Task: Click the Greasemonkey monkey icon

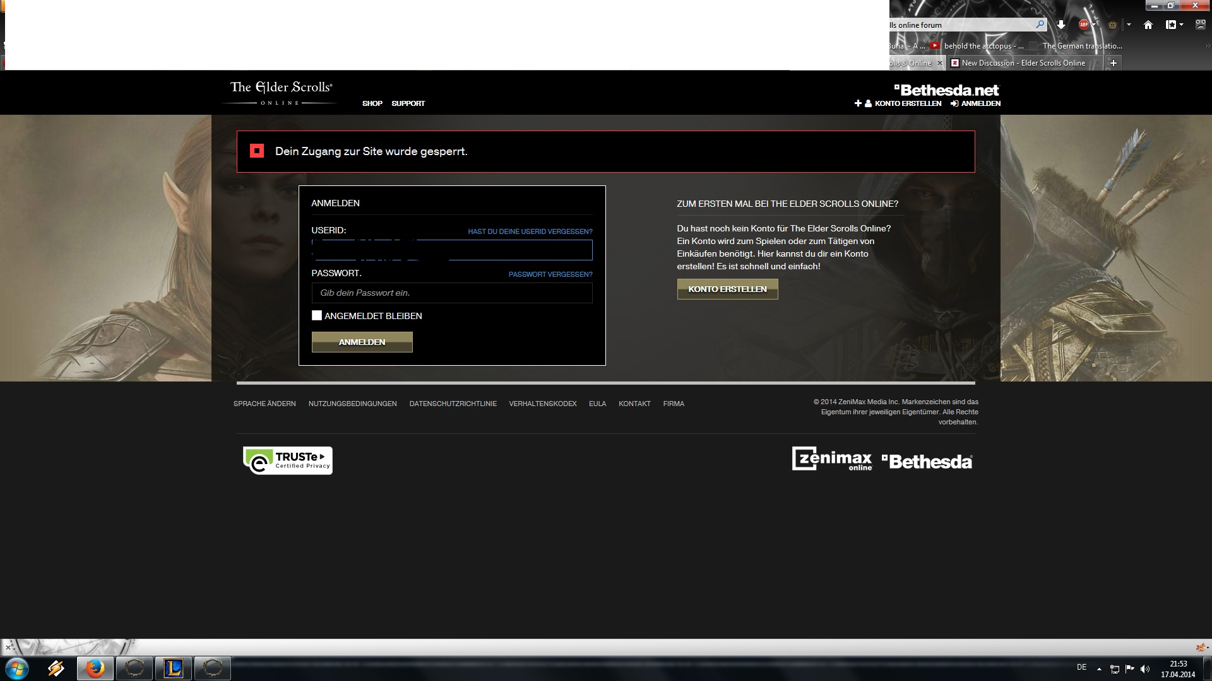Action: pyautogui.click(x=1112, y=25)
